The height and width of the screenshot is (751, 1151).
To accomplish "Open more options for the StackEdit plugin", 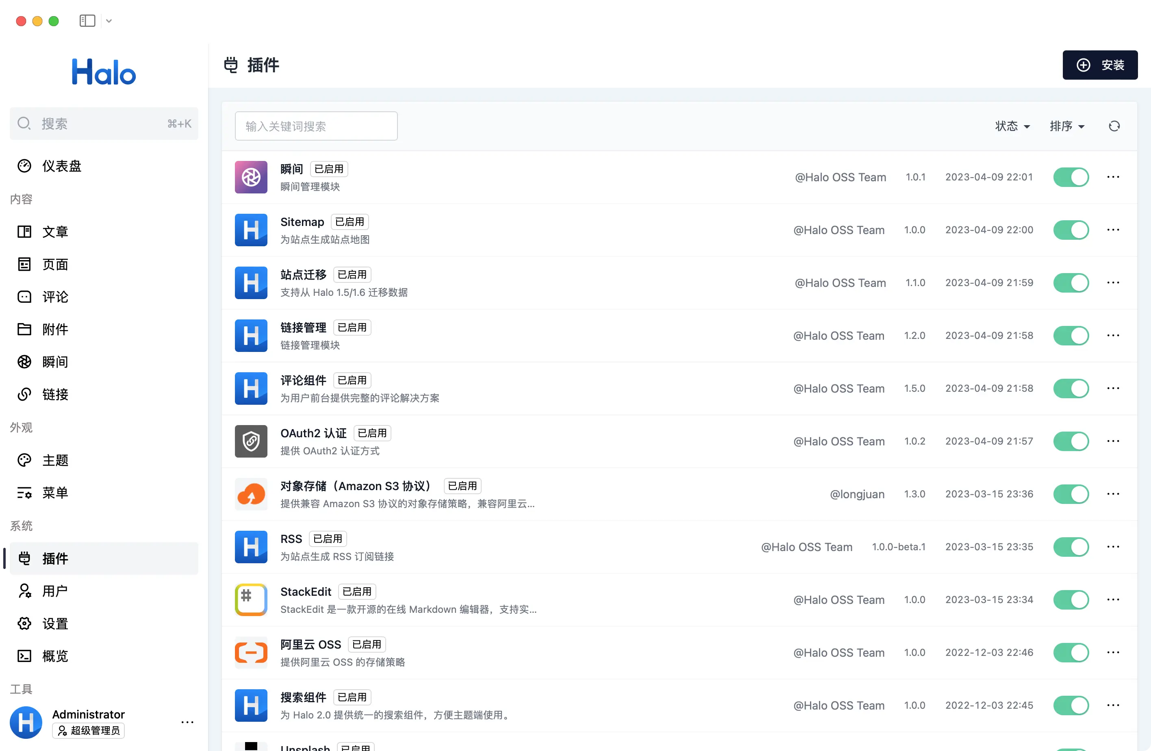I will (x=1113, y=600).
